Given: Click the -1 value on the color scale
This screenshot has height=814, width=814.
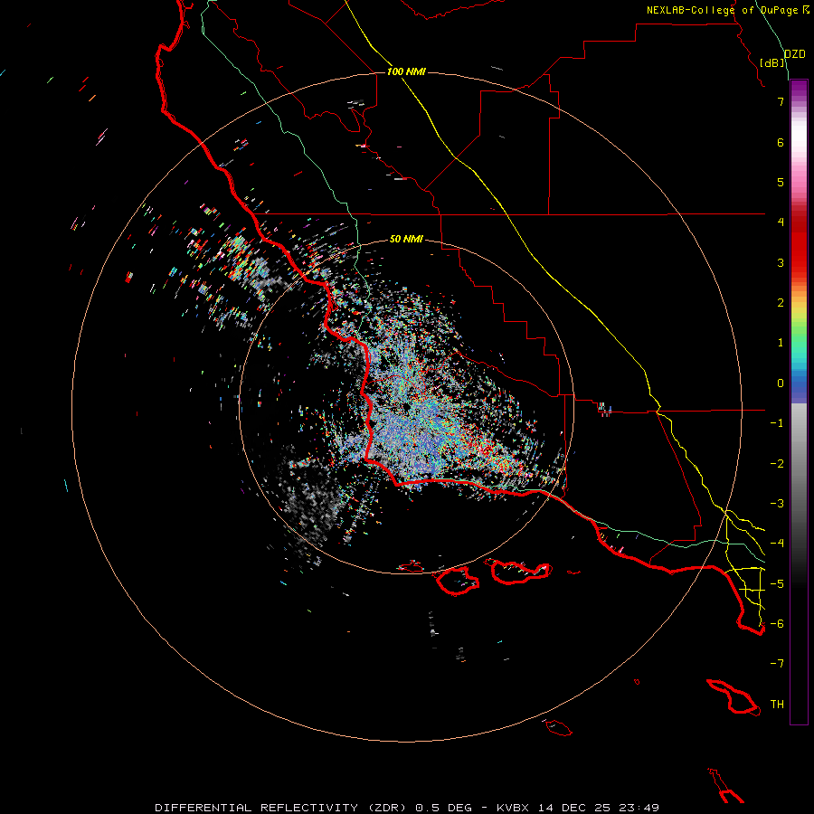Looking at the screenshot, I should (x=777, y=423).
